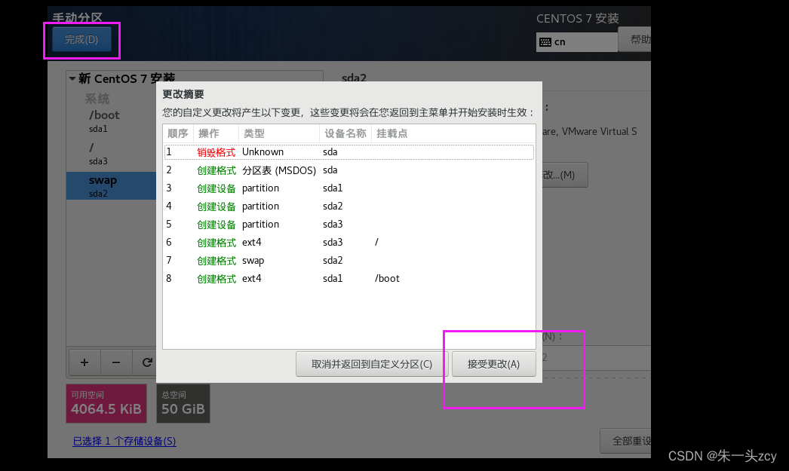Click the 可用空间 4064.5 KiB box
789x471 pixels.
pyautogui.click(x=106, y=404)
